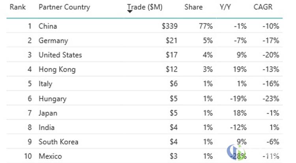Click the CAGR column header

click(x=263, y=7)
